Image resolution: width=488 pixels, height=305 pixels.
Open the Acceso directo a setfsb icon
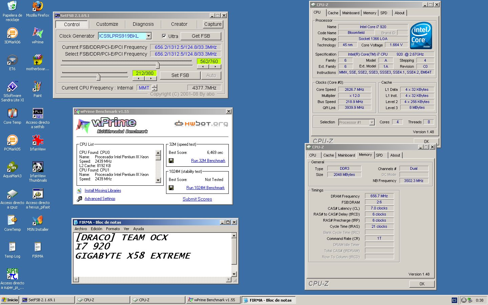click(38, 113)
